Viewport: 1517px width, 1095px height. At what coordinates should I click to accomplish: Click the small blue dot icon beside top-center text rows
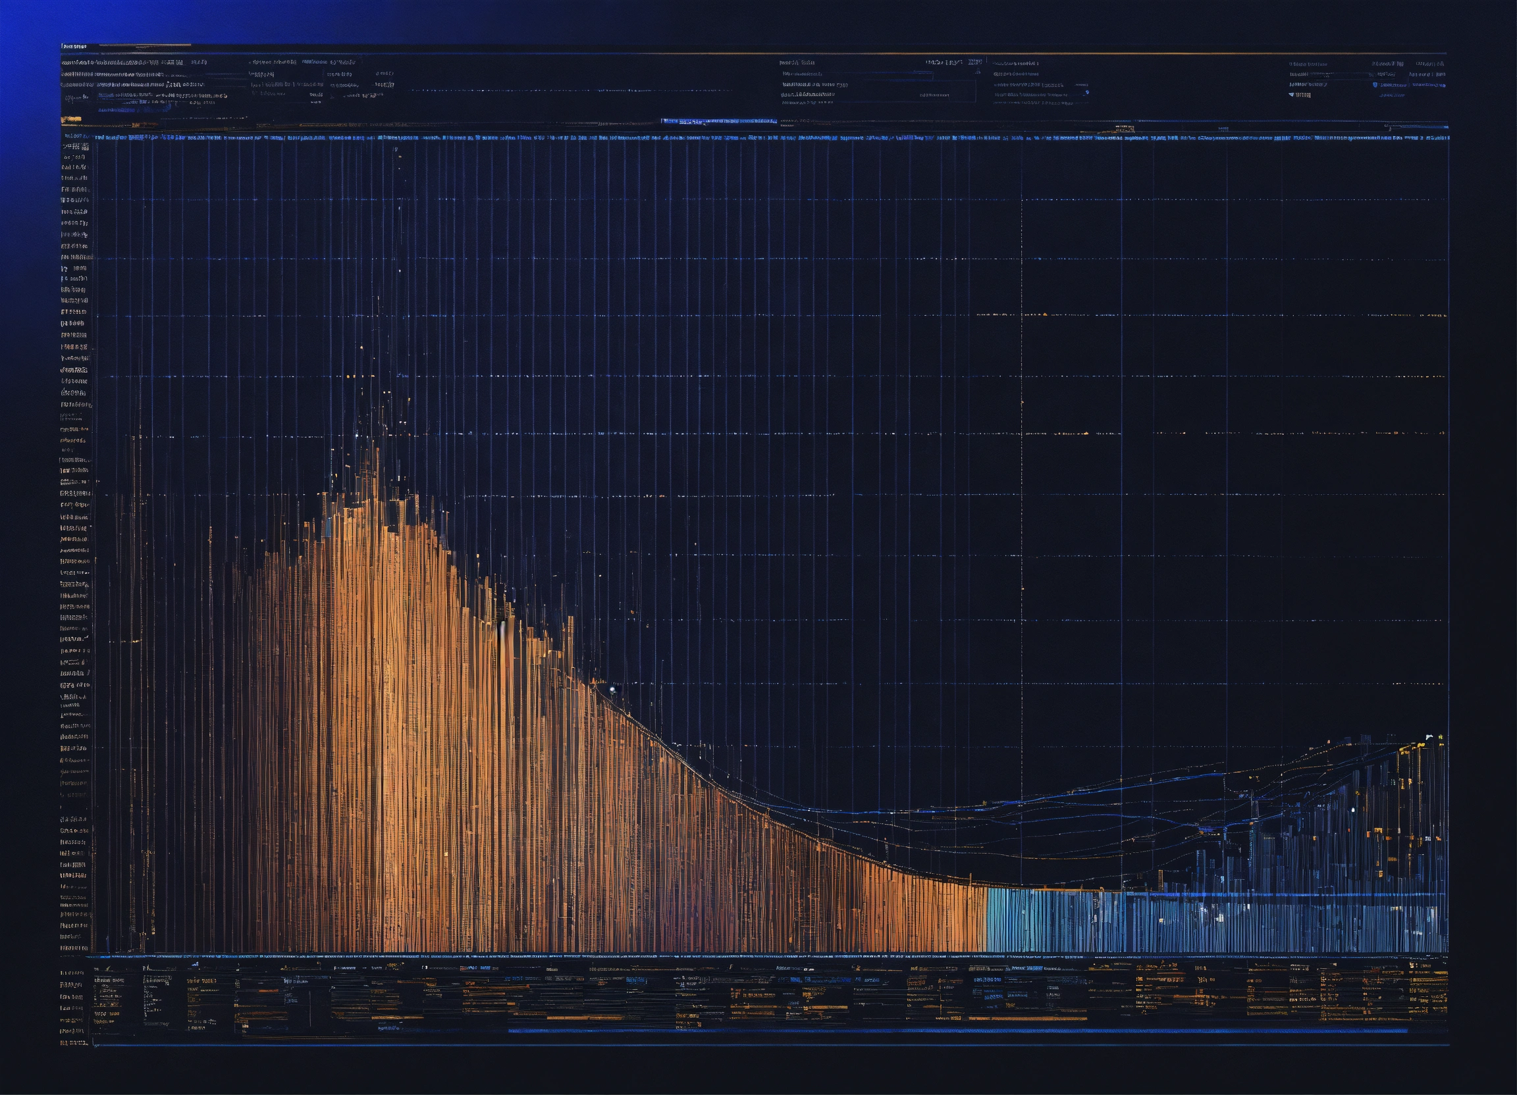[1087, 92]
